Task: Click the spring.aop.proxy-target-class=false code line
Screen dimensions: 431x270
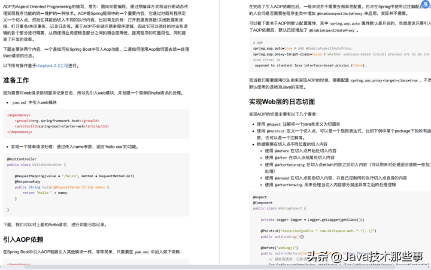Action: (341, 54)
